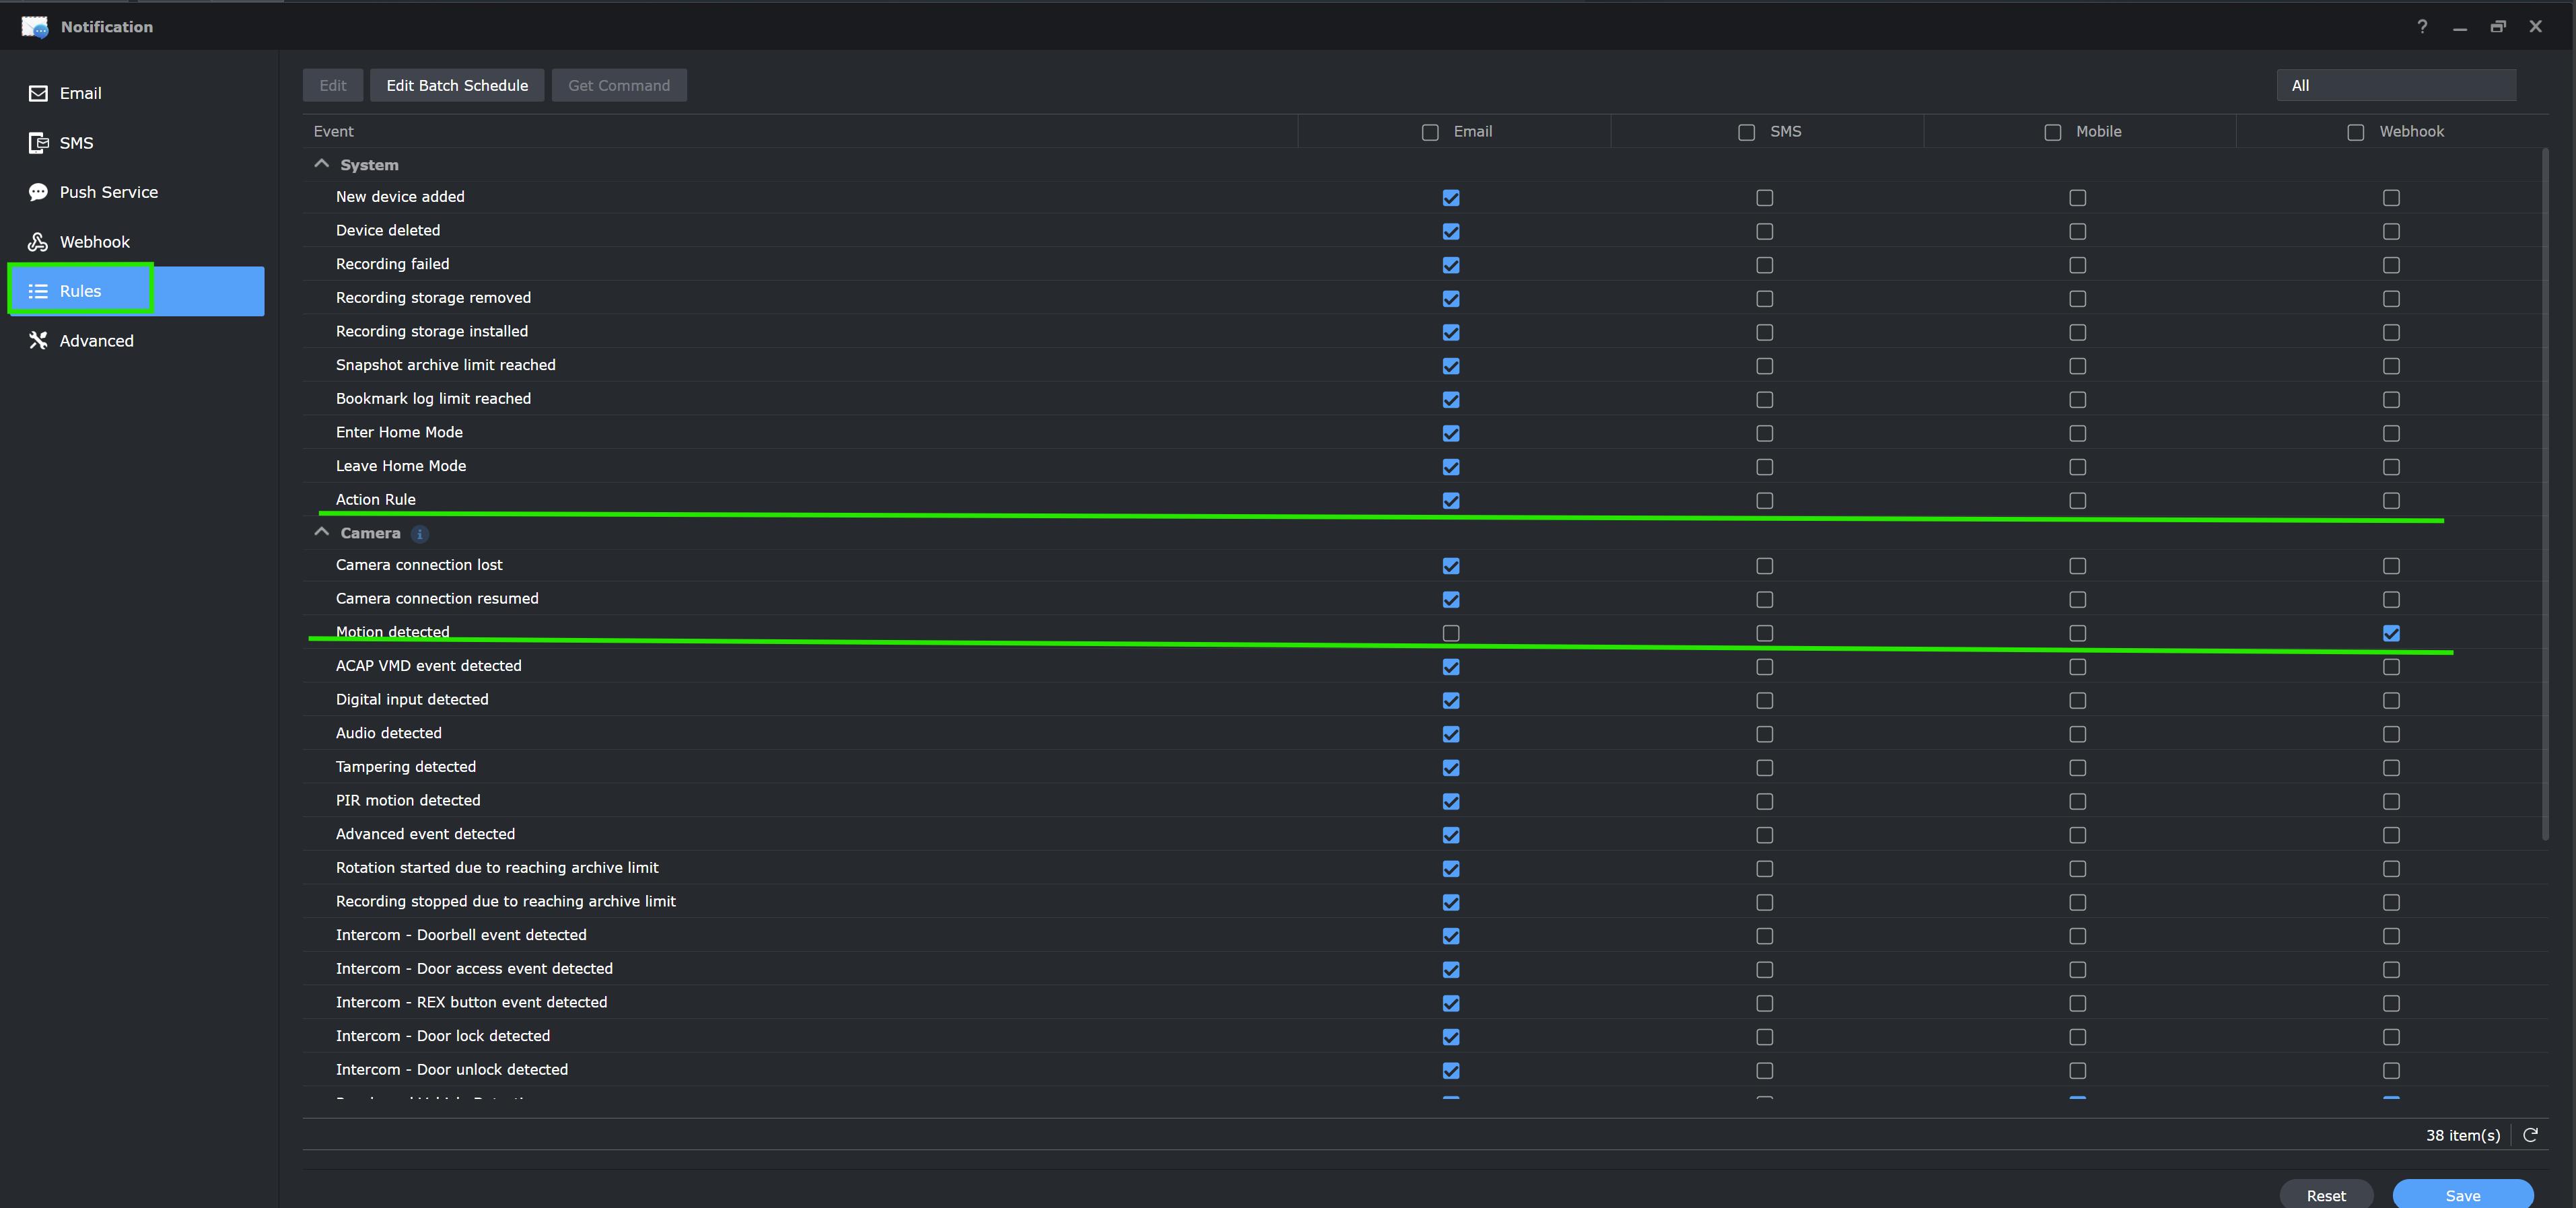Screen dimensions: 2576x1208
Task: Enable Email for Motion detected
Action: coord(1451,633)
